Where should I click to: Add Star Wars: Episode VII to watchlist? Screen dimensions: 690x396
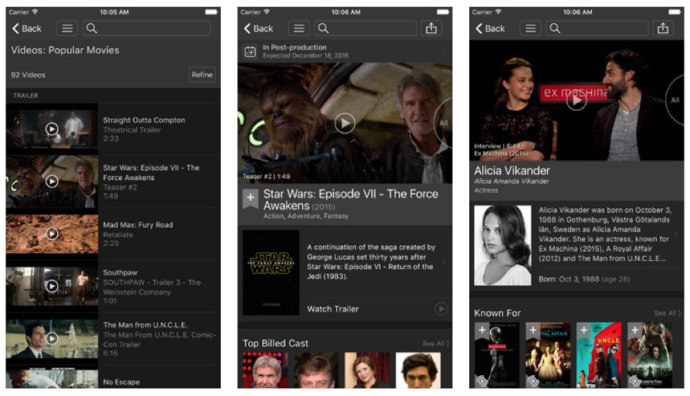click(250, 198)
